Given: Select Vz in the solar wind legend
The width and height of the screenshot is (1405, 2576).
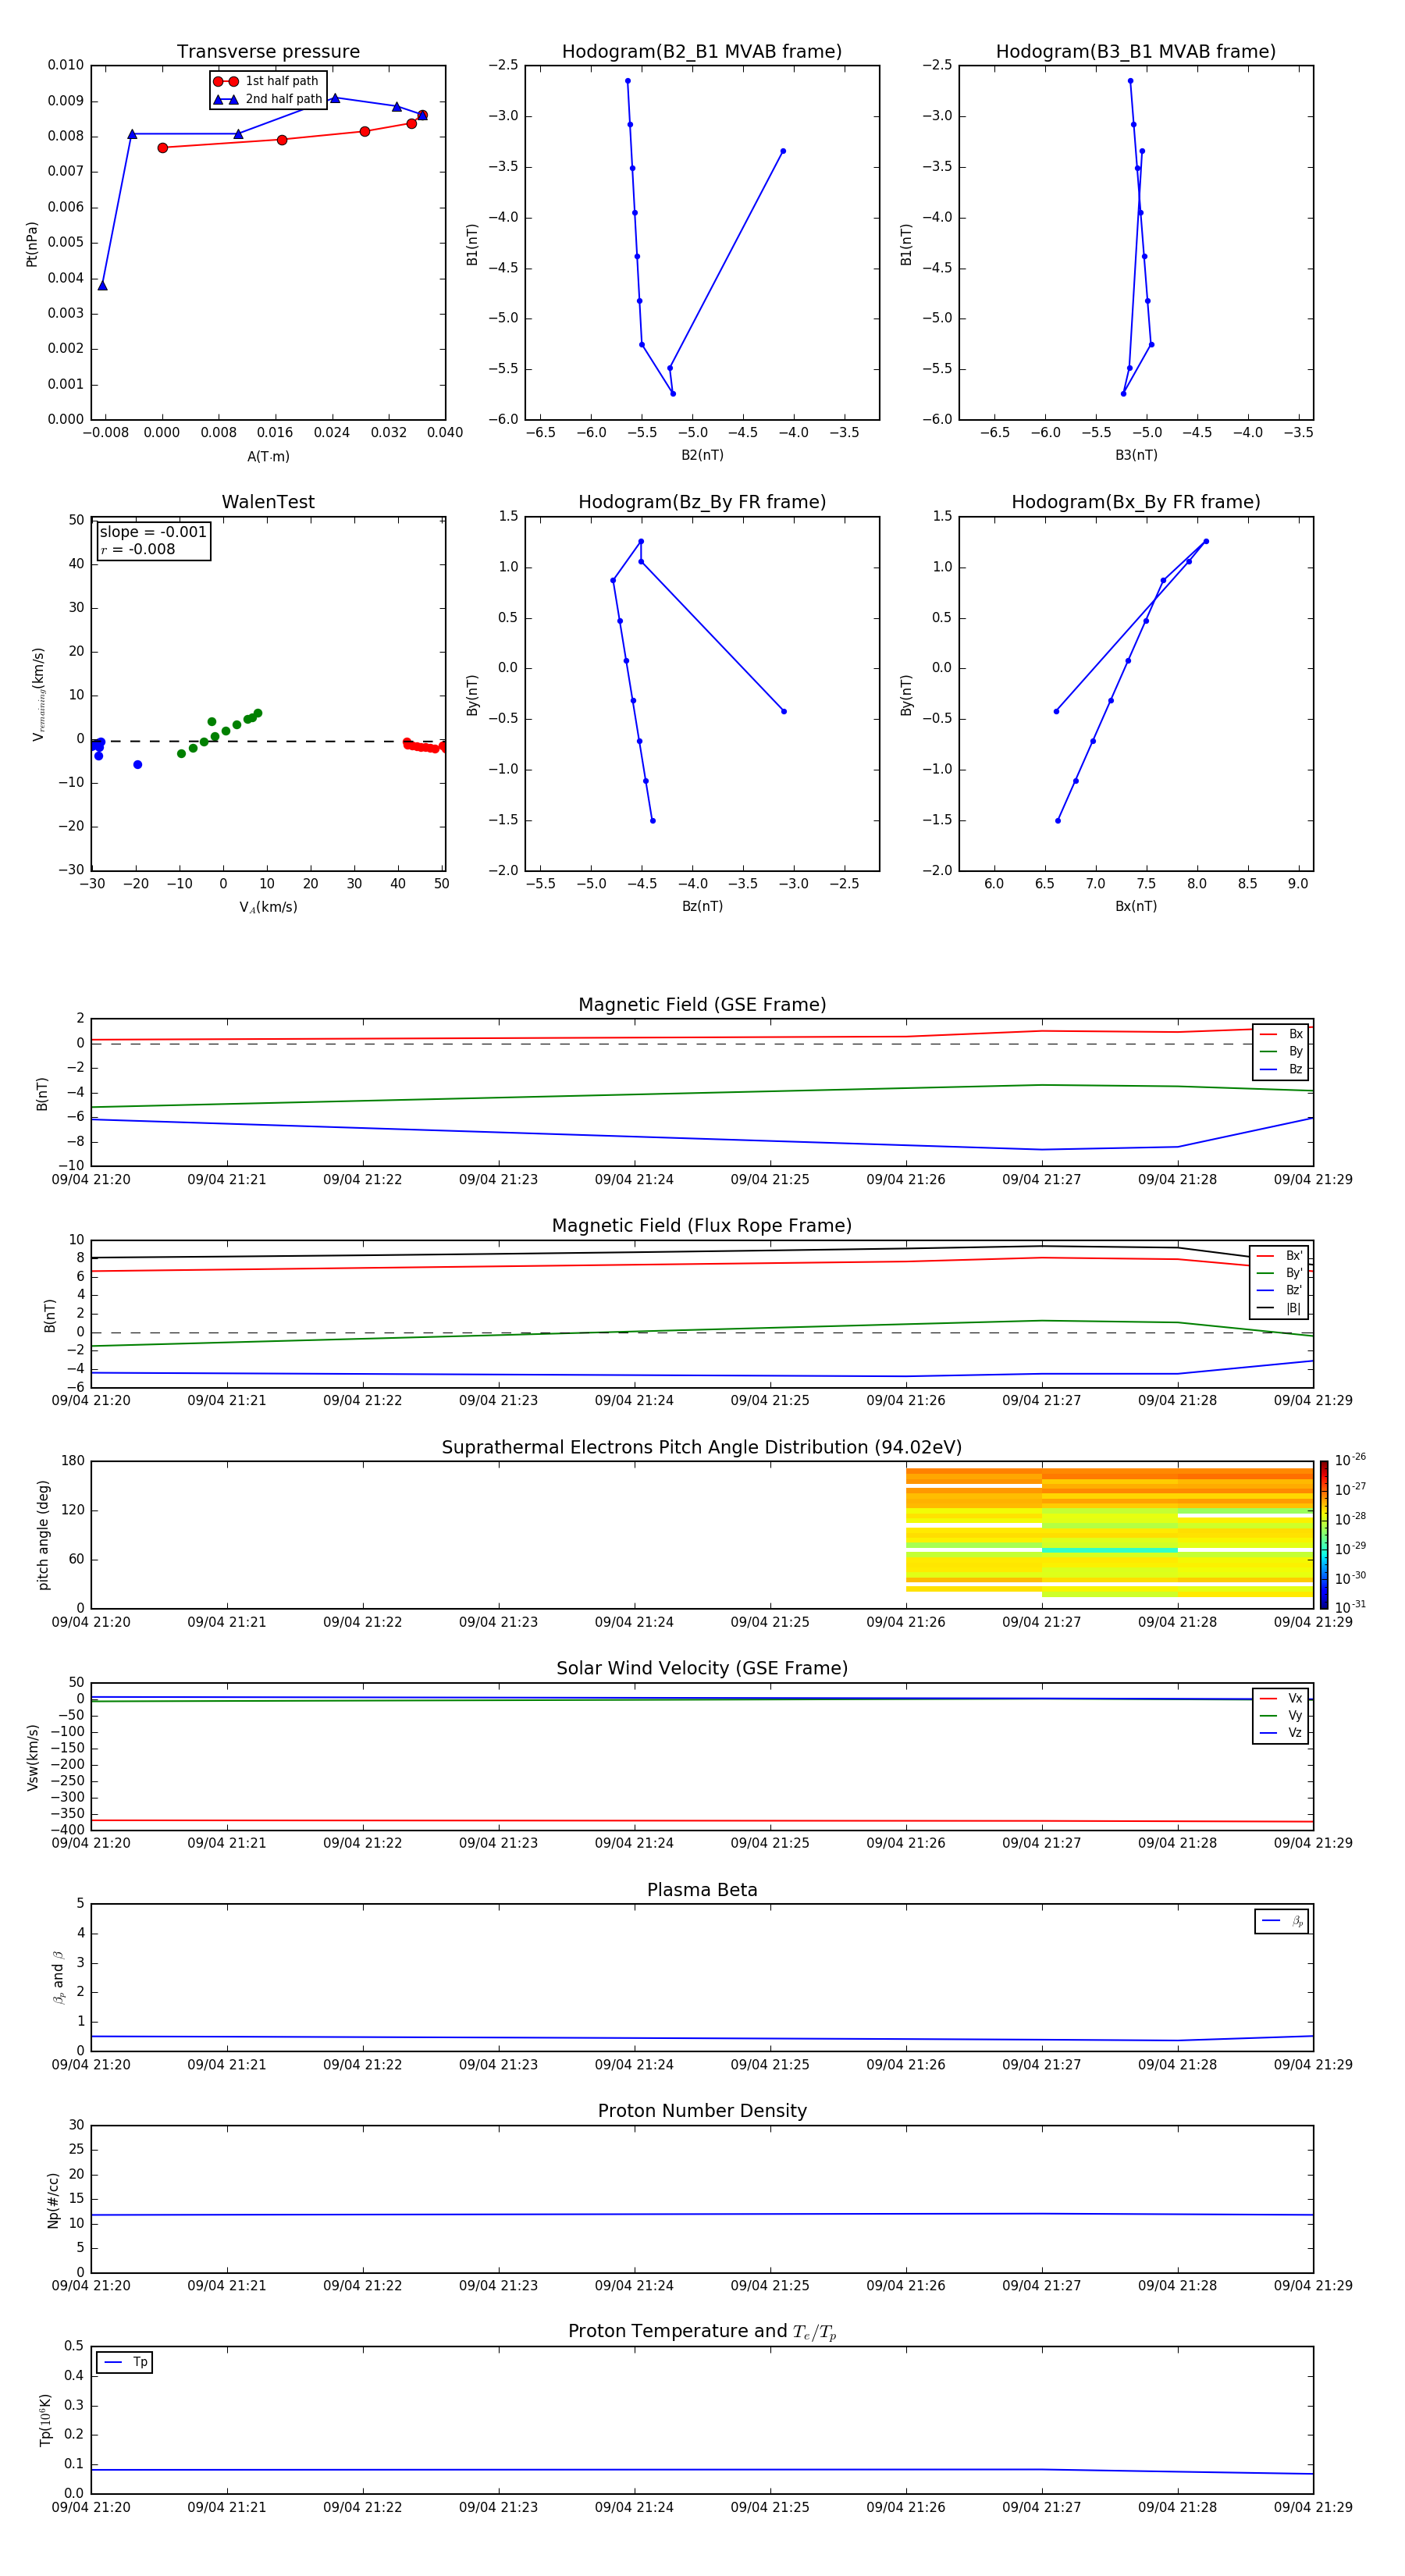Looking at the screenshot, I should tap(1281, 1733).
